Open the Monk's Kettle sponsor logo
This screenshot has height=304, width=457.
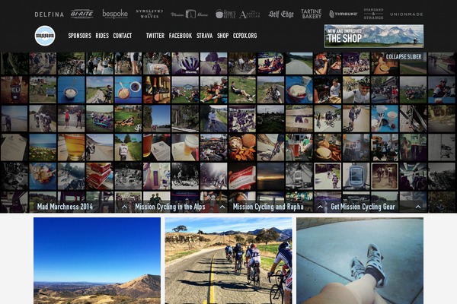225,14
